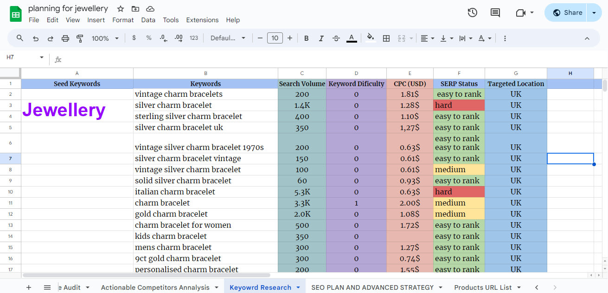
Task: Click the Decrease decimal places icon
Action: coord(163,38)
